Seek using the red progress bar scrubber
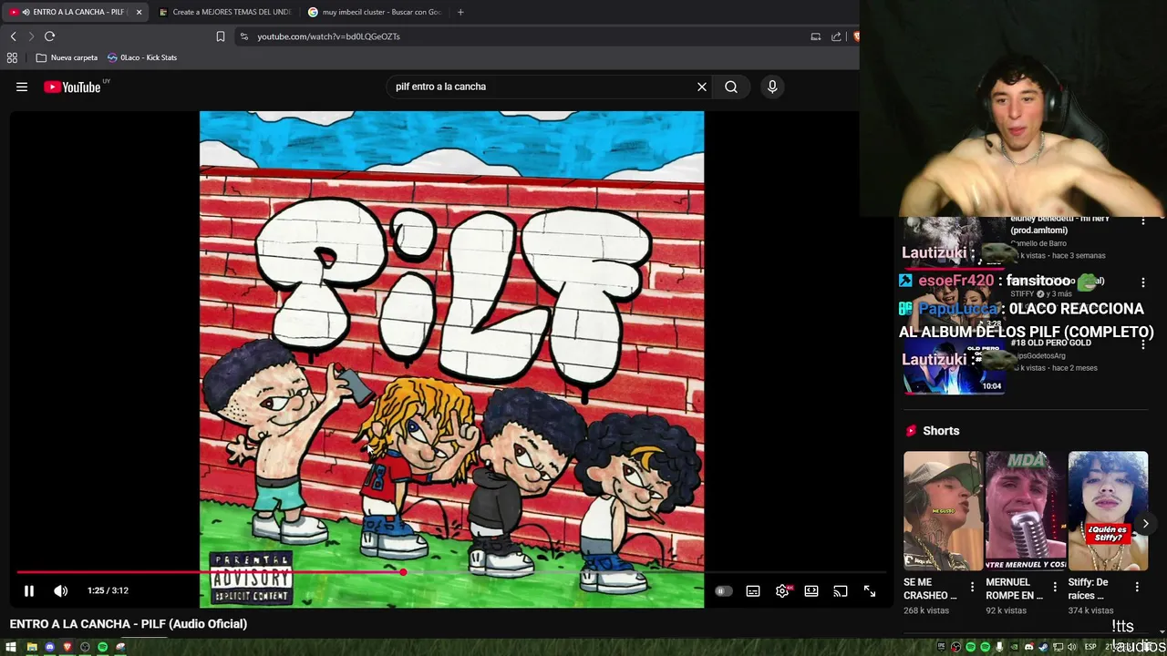Image resolution: width=1167 pixels, height=656 pixels. 403,572
